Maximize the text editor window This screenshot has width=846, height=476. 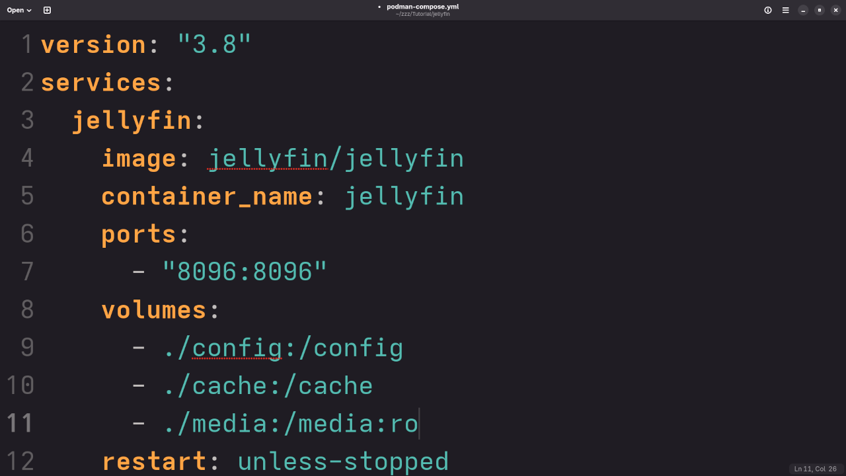click(820, 10)
